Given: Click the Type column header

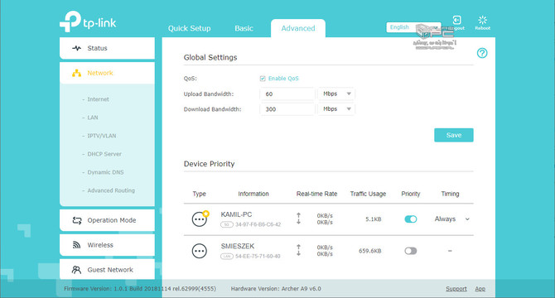Looking at the screenshot, I should click(200, 194).
